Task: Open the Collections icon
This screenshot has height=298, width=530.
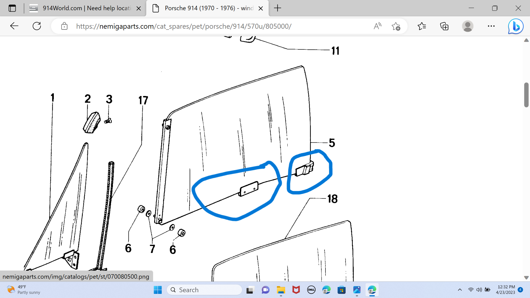Action: (444, 26)
